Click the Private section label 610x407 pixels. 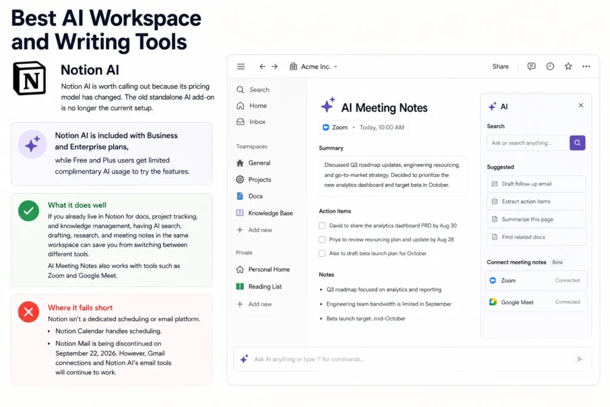pos(244,253)
